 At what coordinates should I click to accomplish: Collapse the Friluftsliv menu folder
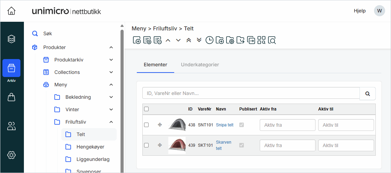tap(111, 122)
